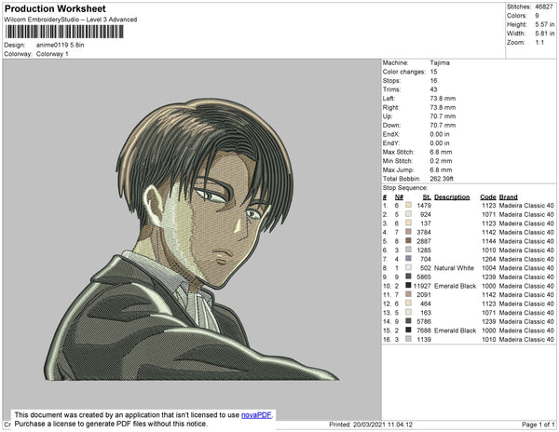Screen dimensions: 559x432
Task: Click the Stops value '16'
Action: click(433, 80)
